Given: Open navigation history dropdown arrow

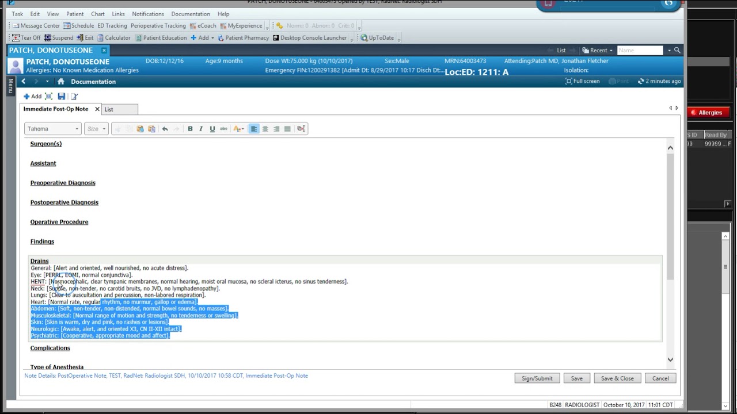Looking at the screenshot, I should point(47,82).
